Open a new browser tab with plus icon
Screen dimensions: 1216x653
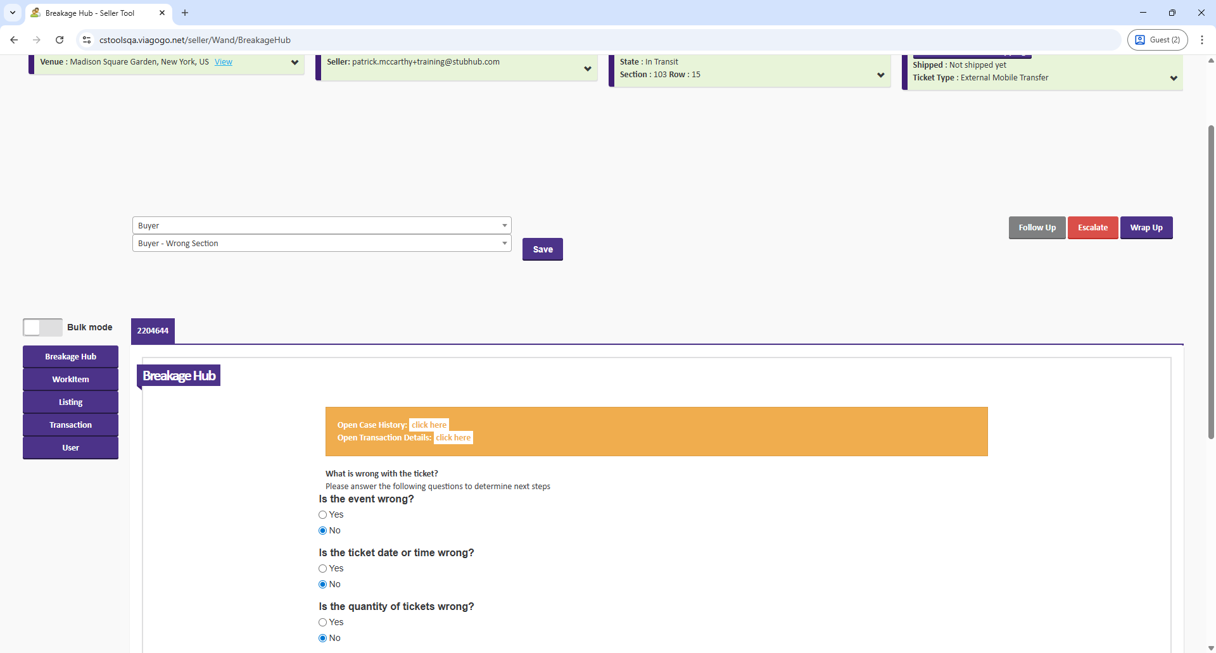tap(185, 13)
